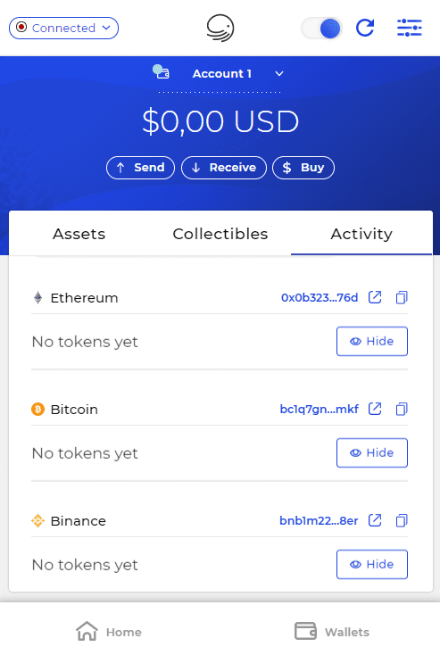This screenshot has height=655, width=440.
Task: Switch to the Collectibles tab
Action: pos(220,234)
